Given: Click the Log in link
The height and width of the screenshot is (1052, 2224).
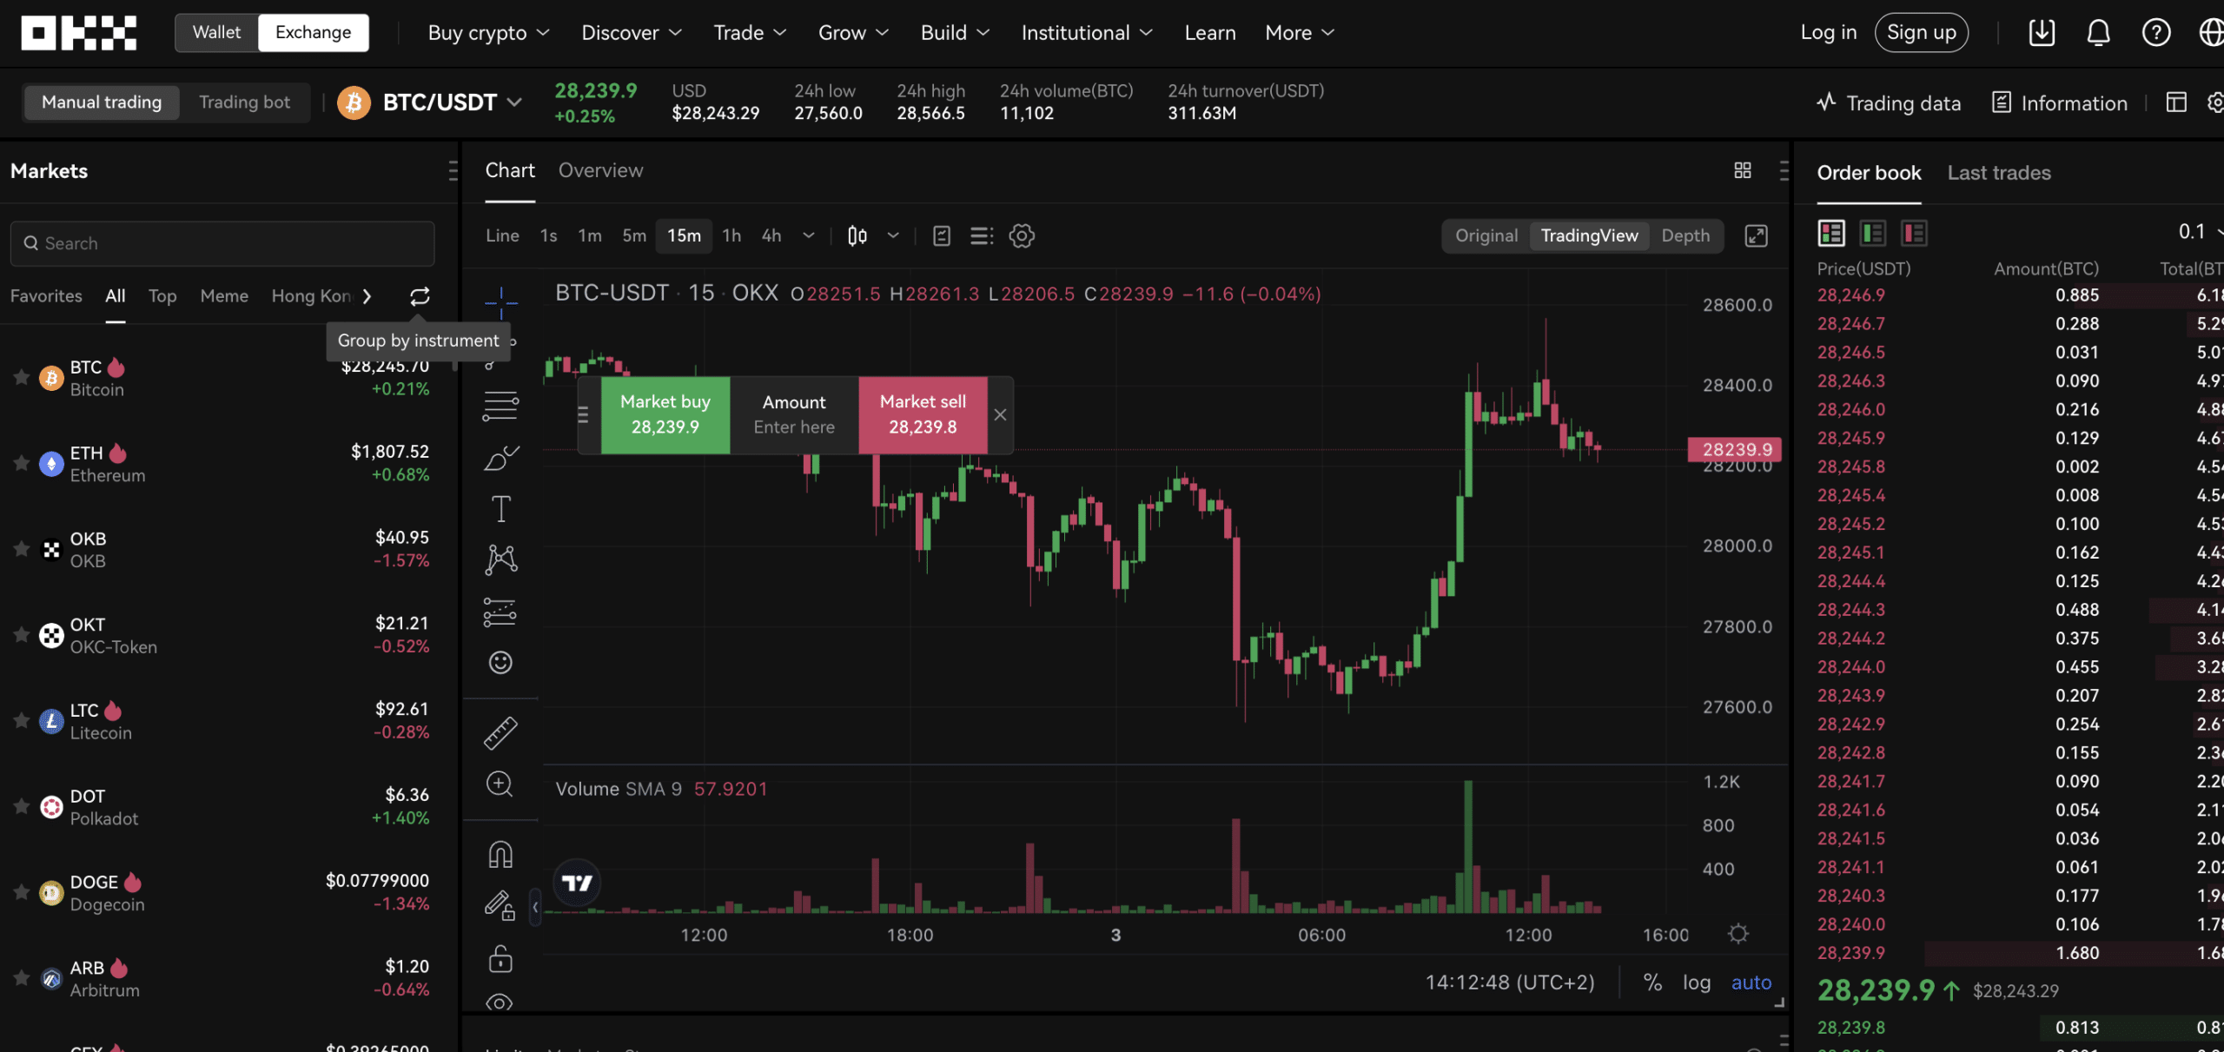Looking at the screenshot, I should pos(1828,33).
